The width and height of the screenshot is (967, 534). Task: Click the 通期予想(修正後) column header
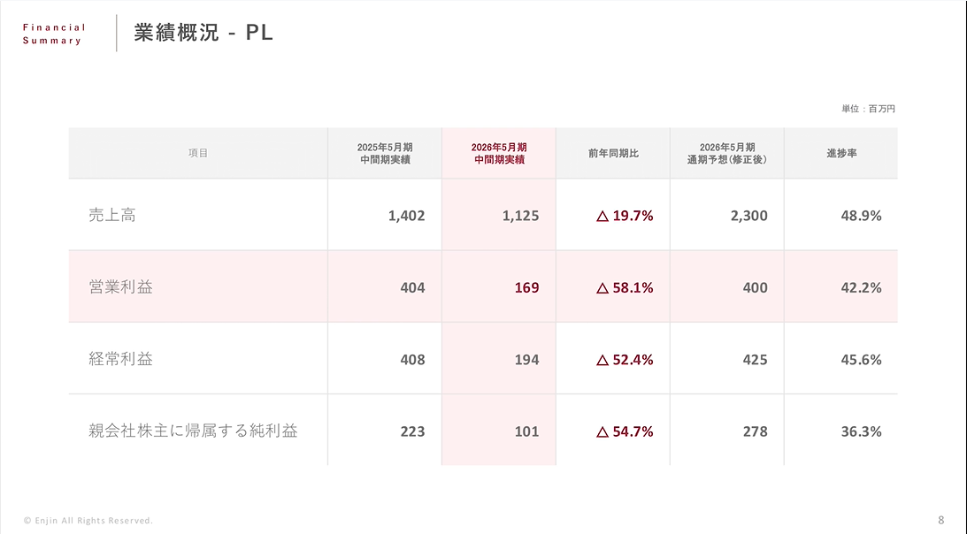(x=726, y=153)
